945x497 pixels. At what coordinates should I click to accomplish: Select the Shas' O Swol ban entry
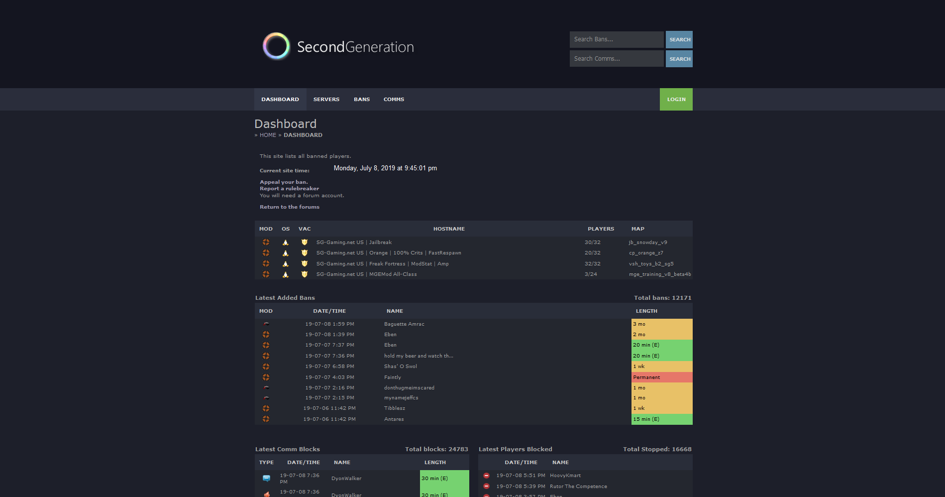click(x=401, y=367)
